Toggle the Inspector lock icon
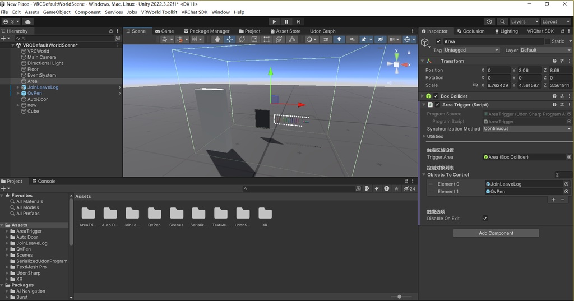The image size is (574, 301). tap(563, 31)
